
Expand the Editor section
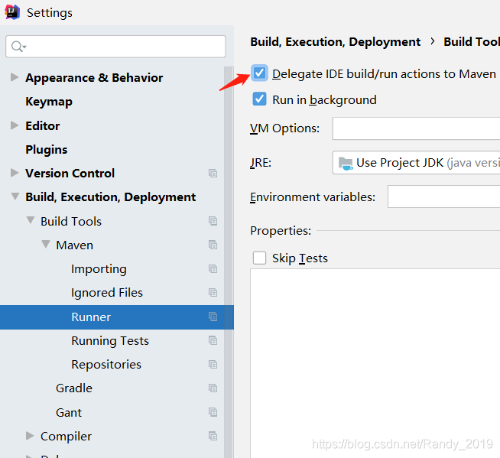point(15,125)
